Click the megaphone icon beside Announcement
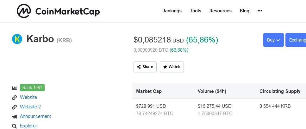Screen dimensions: 306x129 14,117
